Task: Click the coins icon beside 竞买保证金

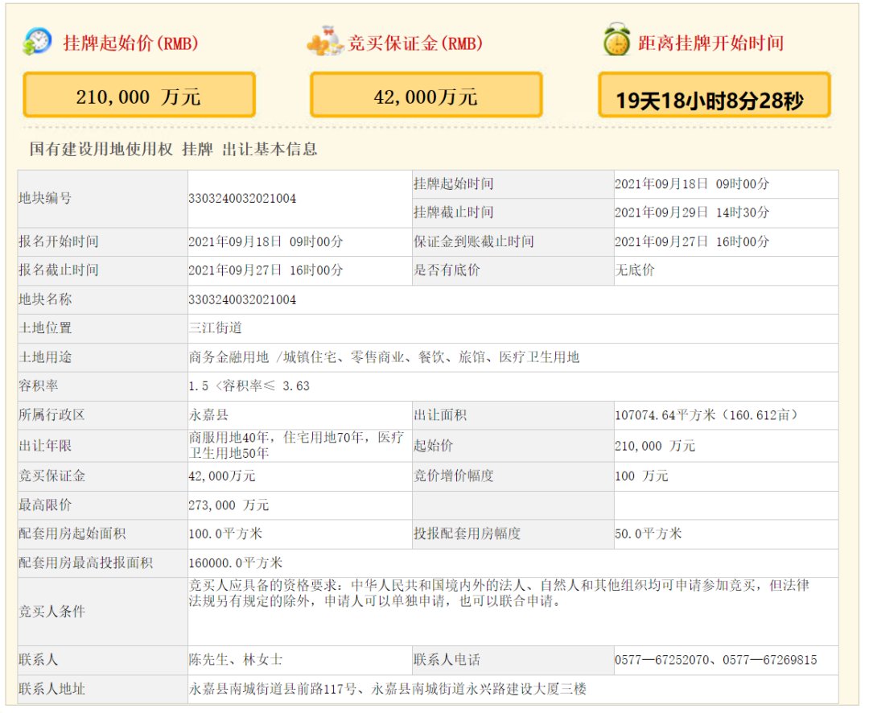Action: click(x=325, y=41)
